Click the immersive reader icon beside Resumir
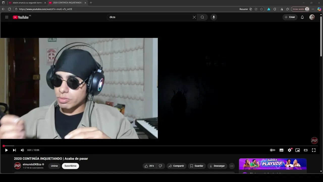 click(251, 9)
